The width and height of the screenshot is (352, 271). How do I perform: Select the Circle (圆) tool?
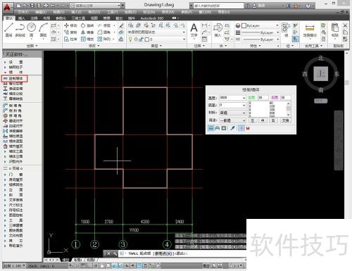coord(31,30)
